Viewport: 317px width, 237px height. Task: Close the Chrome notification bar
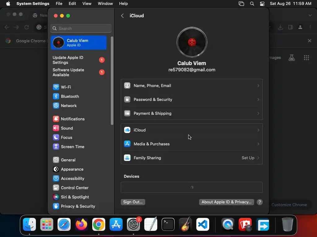pos(310,41)
